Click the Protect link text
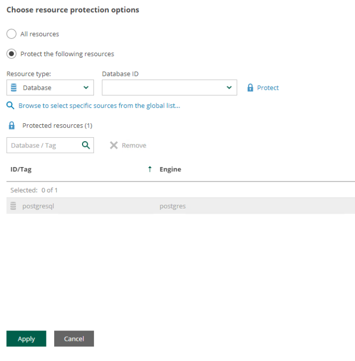Screen dimensions: 355x361 coord(268,88)
